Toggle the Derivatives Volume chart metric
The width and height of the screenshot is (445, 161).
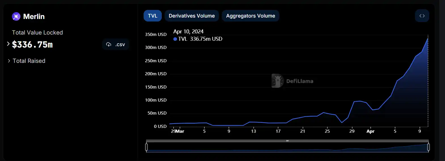[x=191, y=16]
